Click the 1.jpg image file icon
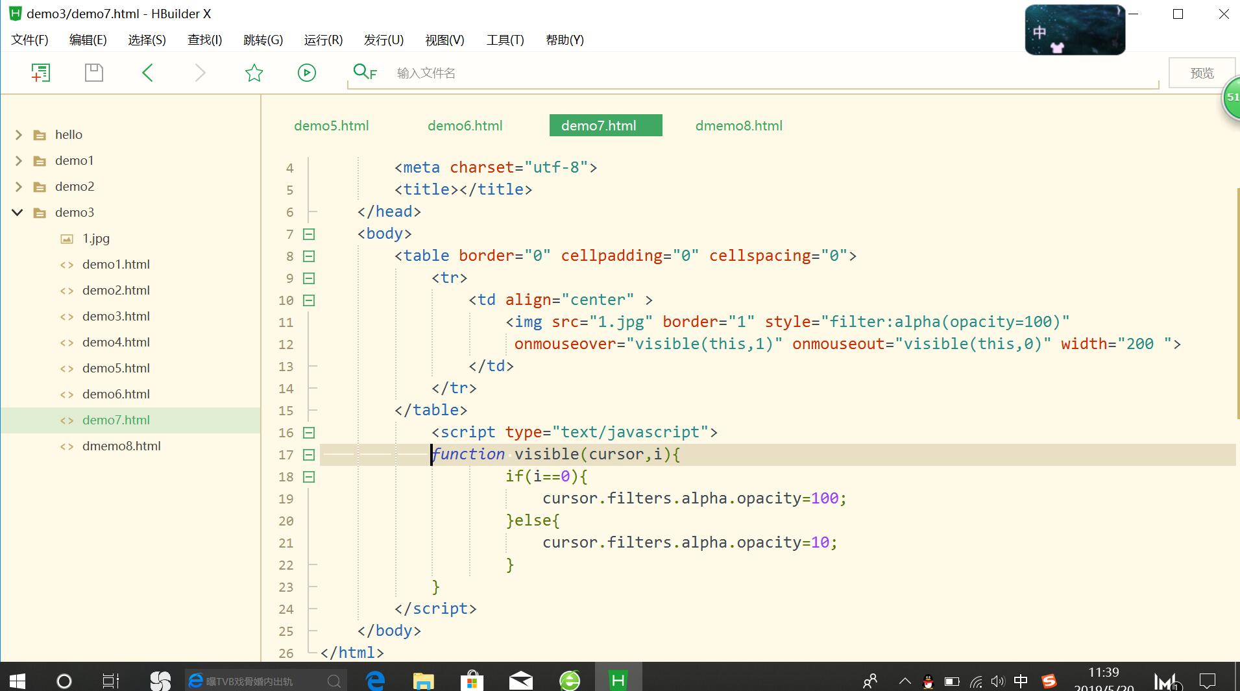This screenshot has height=691, width=1240. pyautogui.click(x=67, y=239)
